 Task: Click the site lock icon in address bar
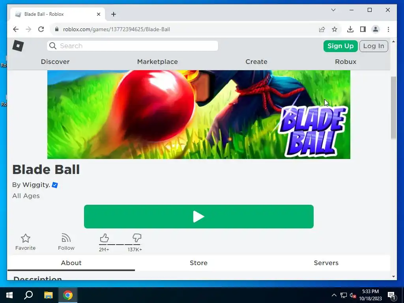(57, 29)
